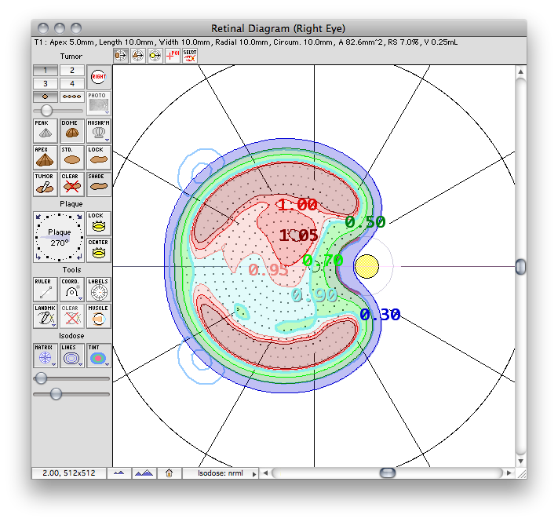Open the LANDMK landmark menu

pos(46,316)
